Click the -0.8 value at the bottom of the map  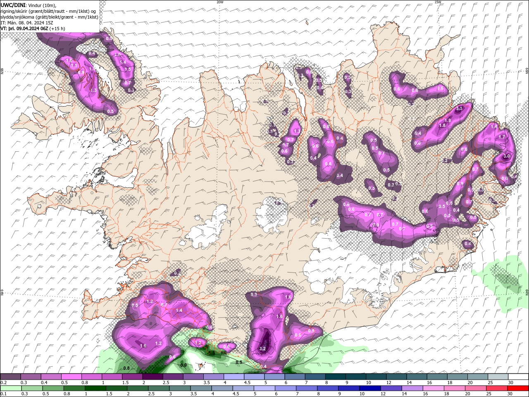[126, 368]
